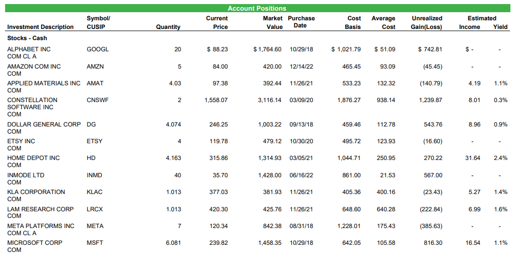Click KLA unrealized loss (23.43)
The height and width of the screenshot is (257, 517).
[432, 192]
